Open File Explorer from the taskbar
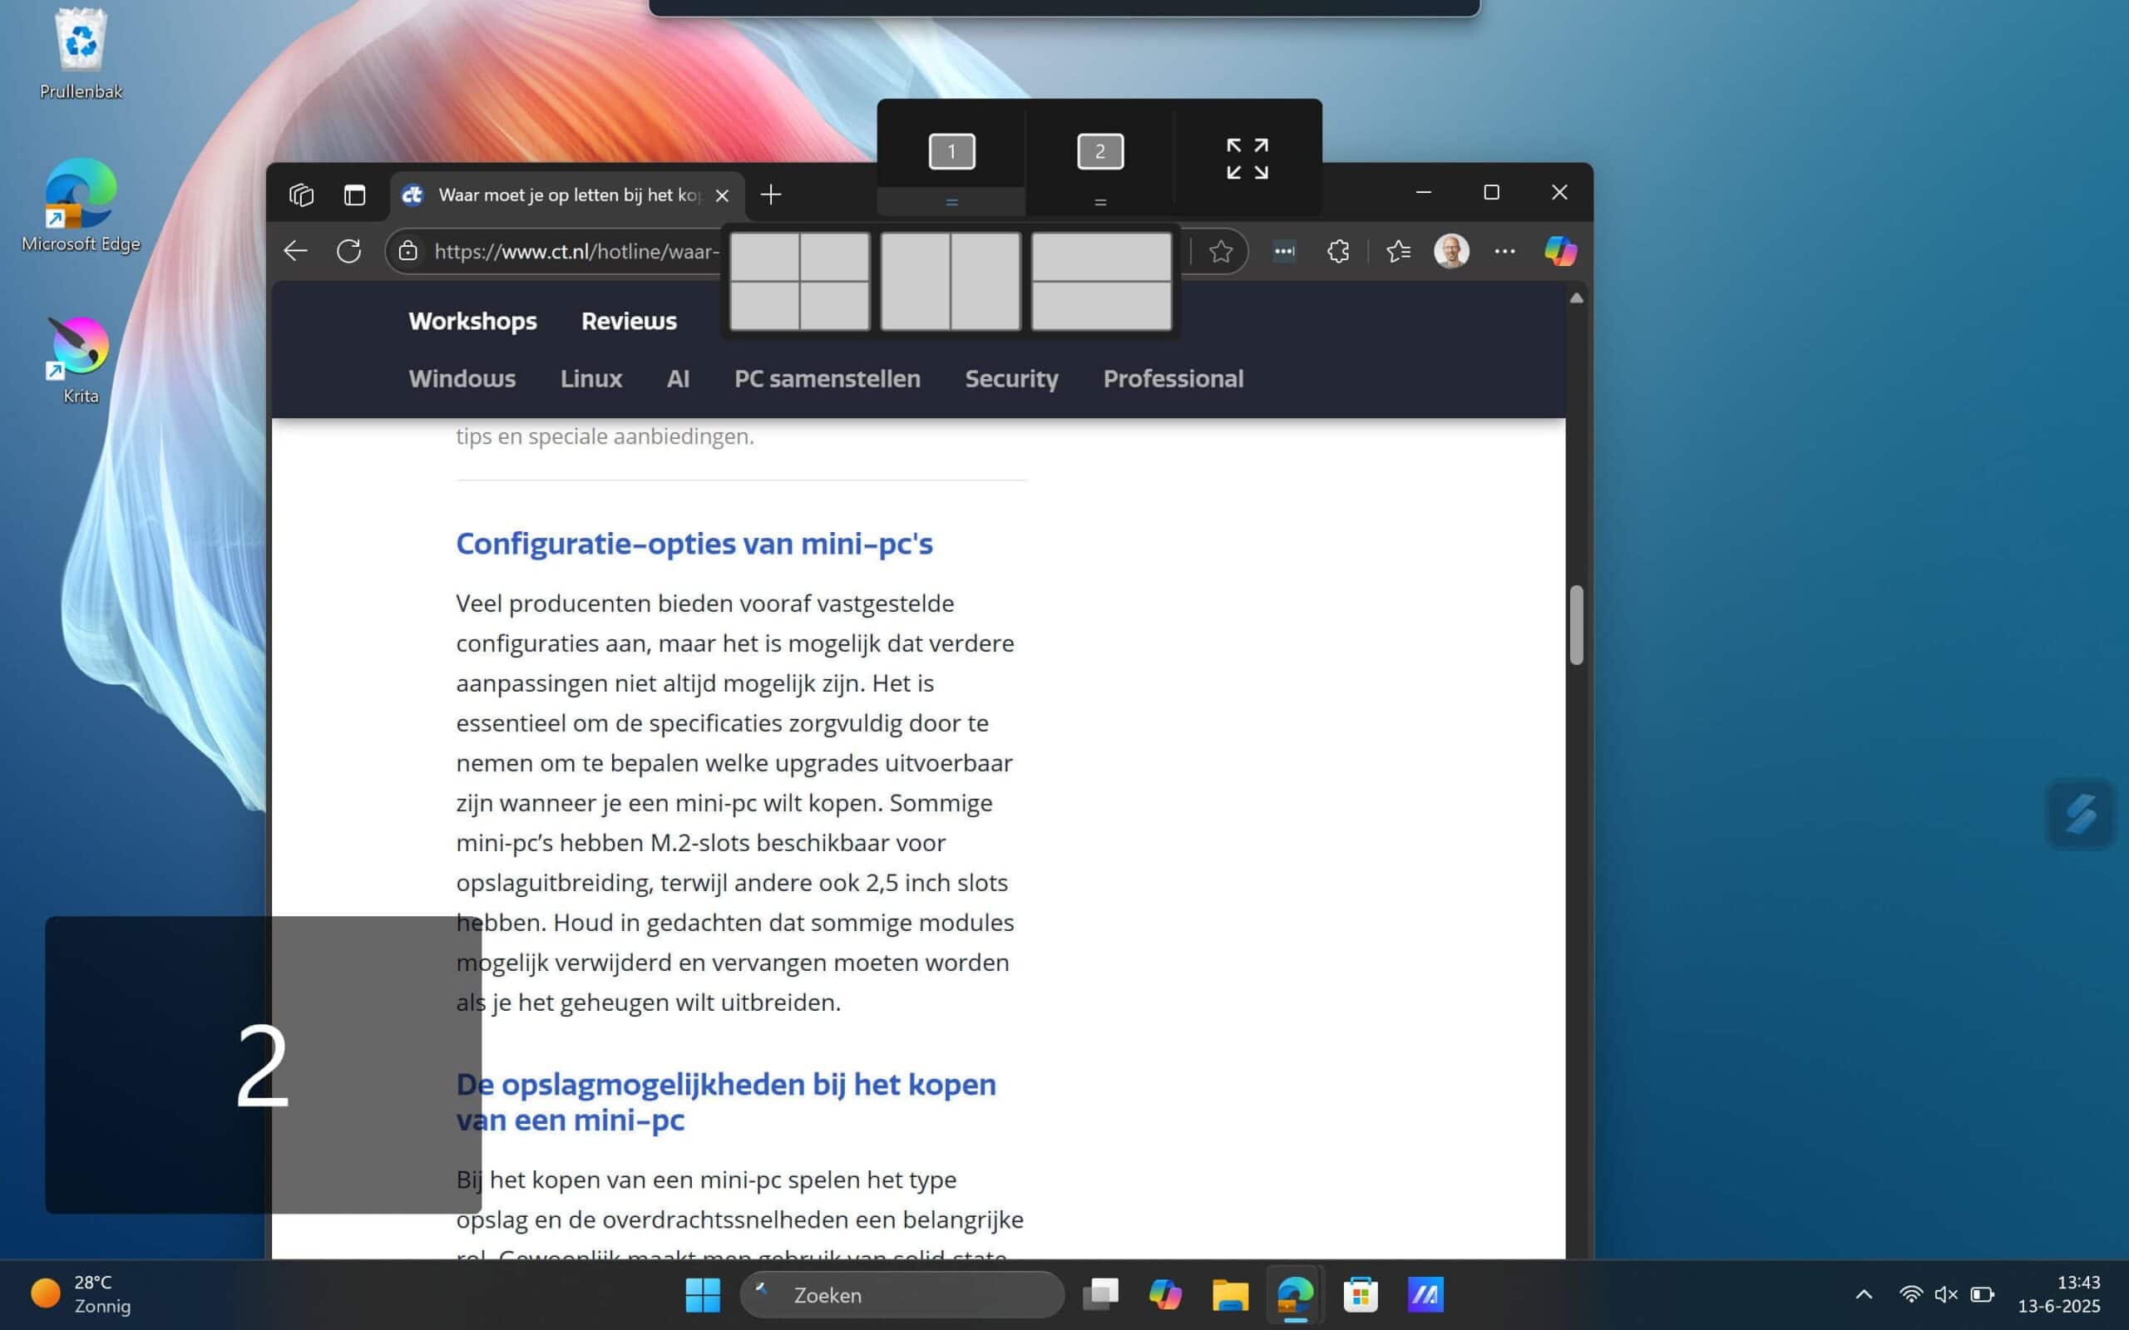The width and height of the screenshot is (2129, 1330). pyautogui.click(x=1229, y=1294)
